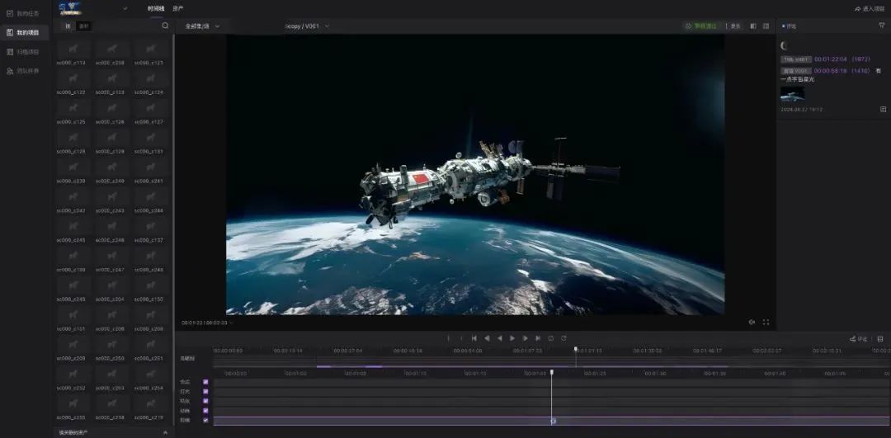Uncheck the 动画 track checkbox

(x=205, y=411)
